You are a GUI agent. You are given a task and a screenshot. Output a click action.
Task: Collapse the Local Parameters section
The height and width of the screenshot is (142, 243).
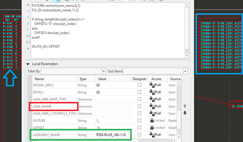click(28, 64)
